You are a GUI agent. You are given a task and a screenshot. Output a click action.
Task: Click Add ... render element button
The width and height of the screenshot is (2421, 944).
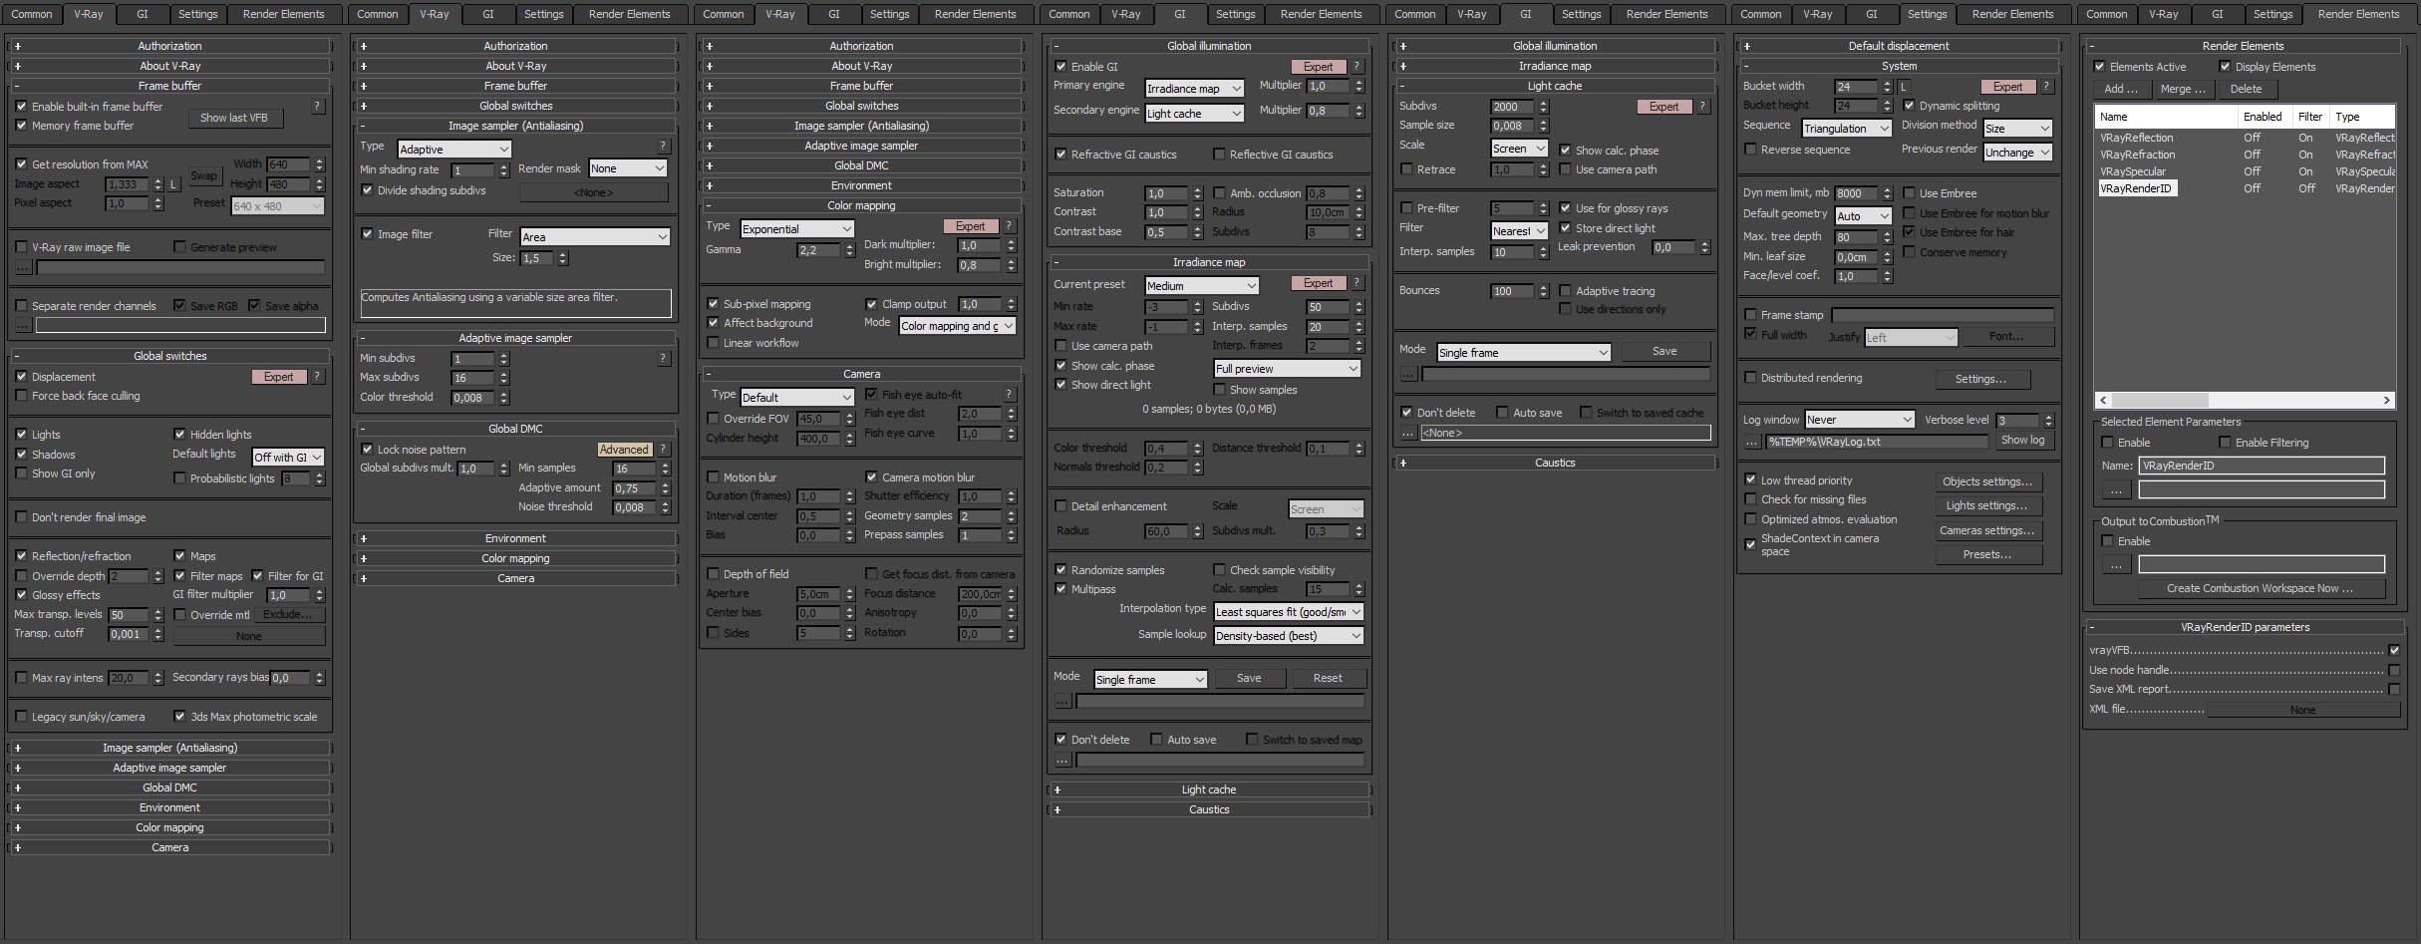pos(2120,89)
